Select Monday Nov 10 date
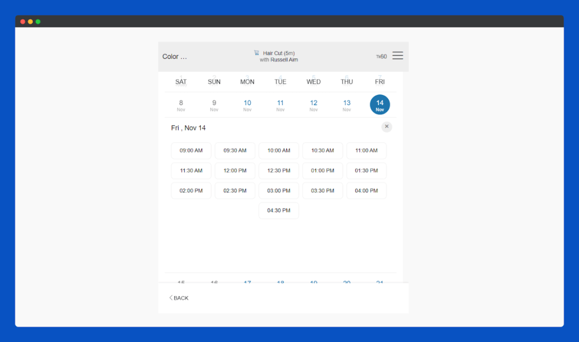This screenshot has height=342, width=579. tap(247, 105)
